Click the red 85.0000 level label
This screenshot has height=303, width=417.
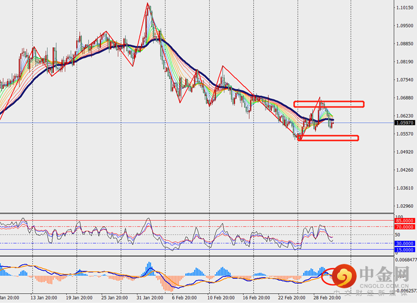[x=405, y=221]
